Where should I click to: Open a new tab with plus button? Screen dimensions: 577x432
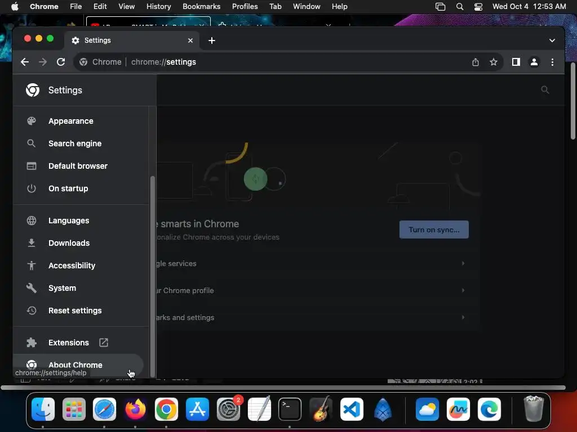coord(212,40)
